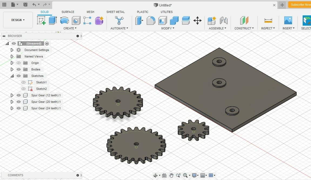Image resolution: width=311 pixels, height=180 pixels.
Task: Hide the Bodies folder
Action: click(19, 70)
